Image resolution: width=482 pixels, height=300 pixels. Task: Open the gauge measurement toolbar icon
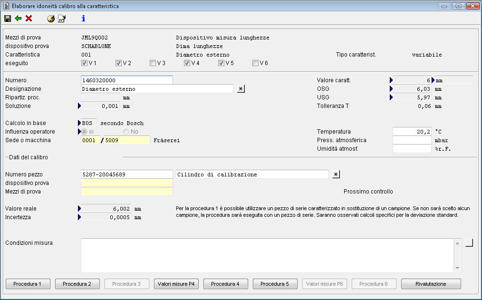point(51,19)
